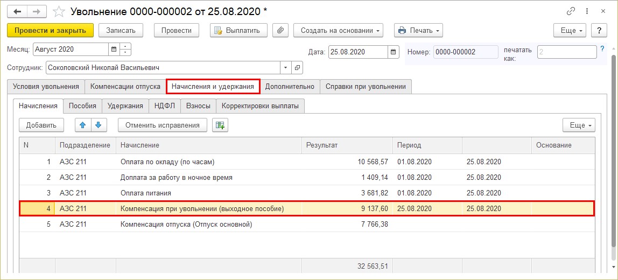Copy link via the chain icon
Viewport: 618px width, 280px height.
pos(570,11)
